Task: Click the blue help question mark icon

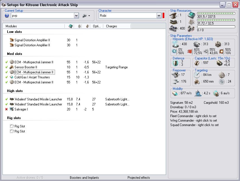Action: 7,16
